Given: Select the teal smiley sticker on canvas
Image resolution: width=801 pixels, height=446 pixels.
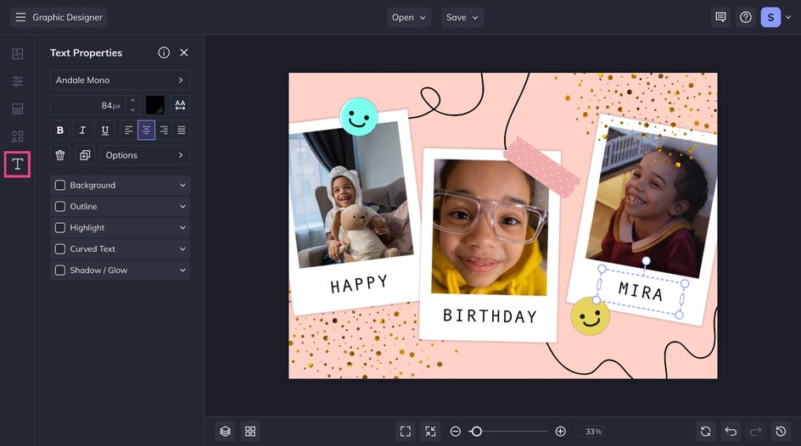Looking at the screenshot, I should [359, 117].
